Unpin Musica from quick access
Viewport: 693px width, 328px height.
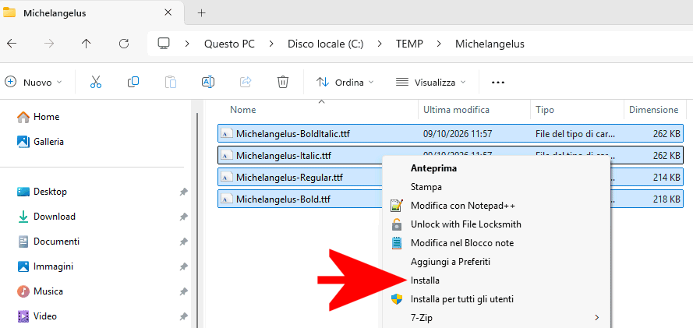click(x=183, y=292)
